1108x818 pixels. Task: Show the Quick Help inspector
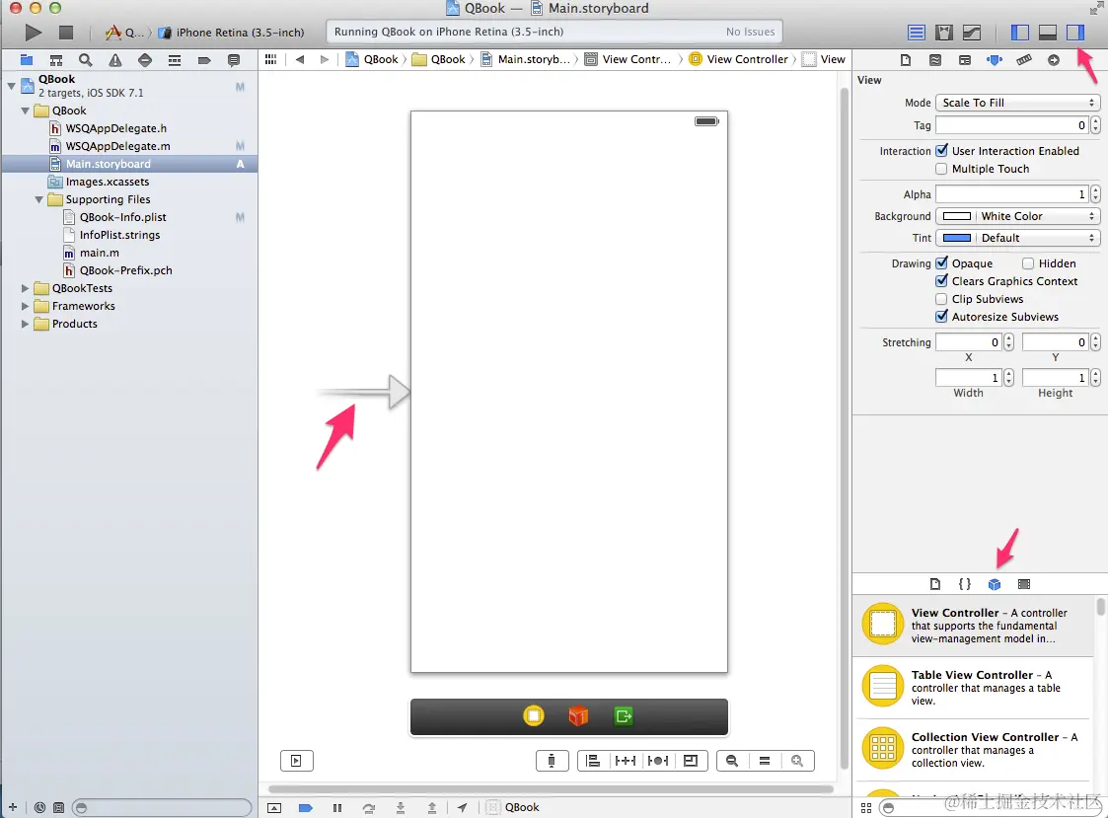[935, 60]
